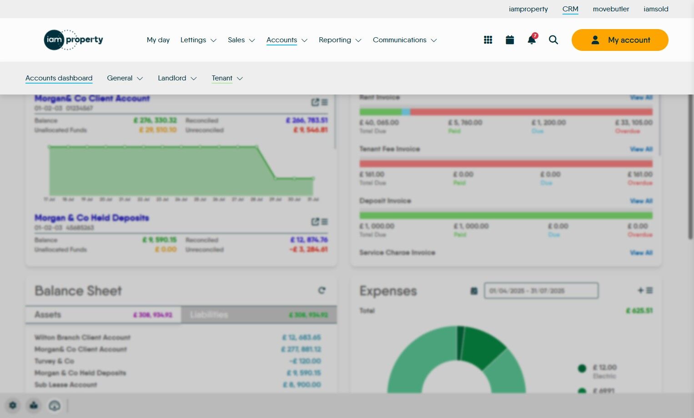Image resolution: width=694 pixels, height=418 pixels.
Task: Open the movebutler link
Action: click(611, 9)
